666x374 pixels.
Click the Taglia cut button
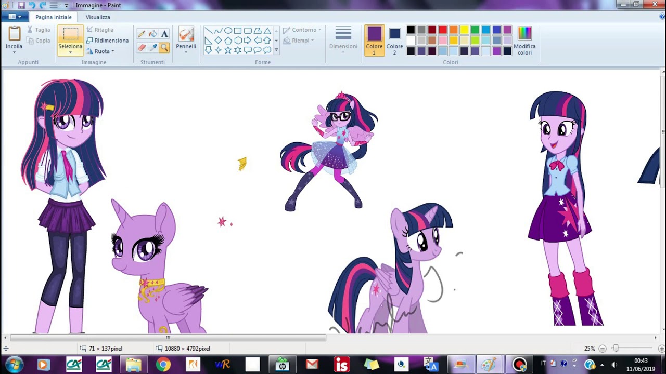[39, 30]
